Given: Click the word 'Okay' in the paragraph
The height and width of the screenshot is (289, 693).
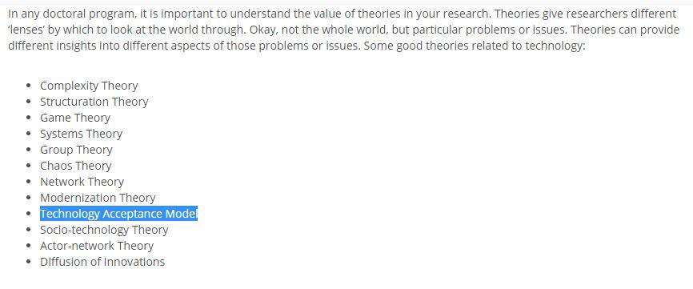Looking at the screenshot, I should coord(263,30).
